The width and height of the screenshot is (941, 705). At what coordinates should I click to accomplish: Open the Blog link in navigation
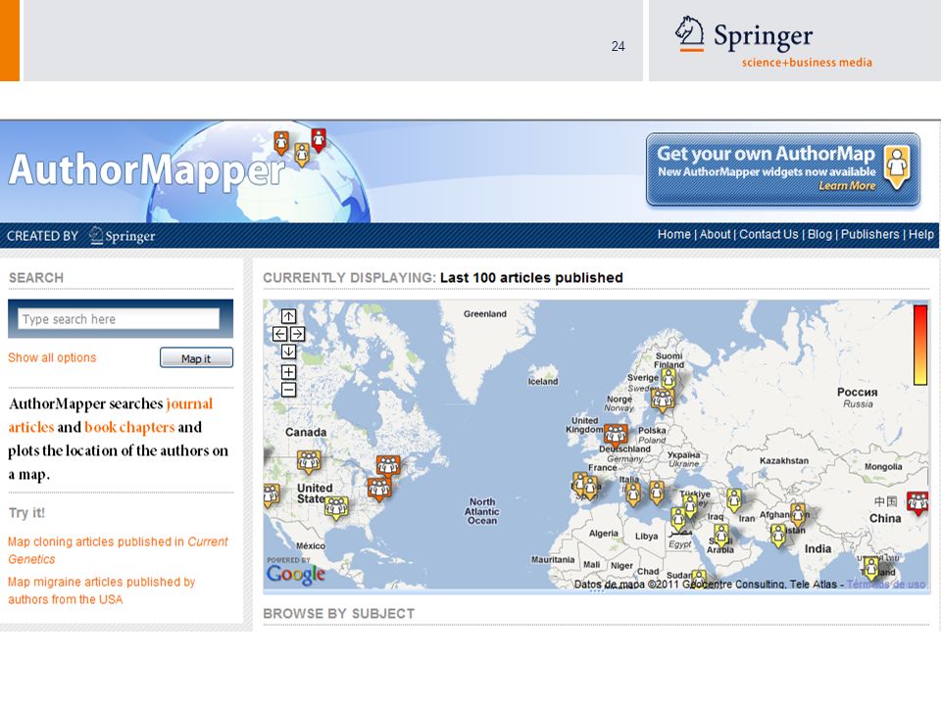(x=819, y=234)
